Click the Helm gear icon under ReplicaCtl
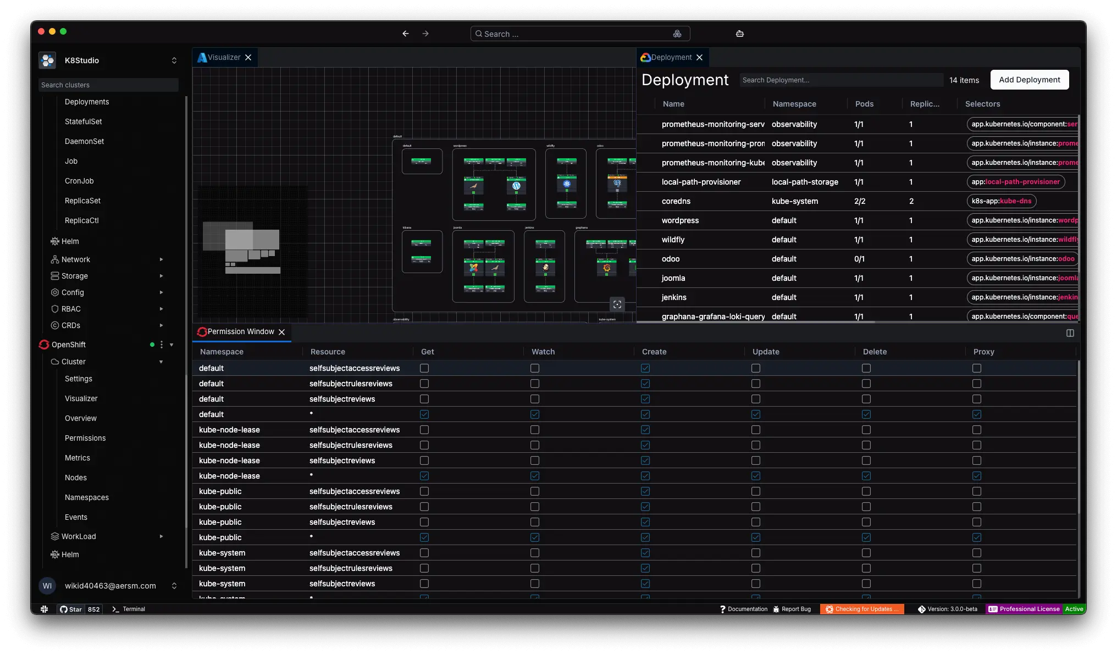The width and height of the screenshot is (1117, 655). (55, 241)
